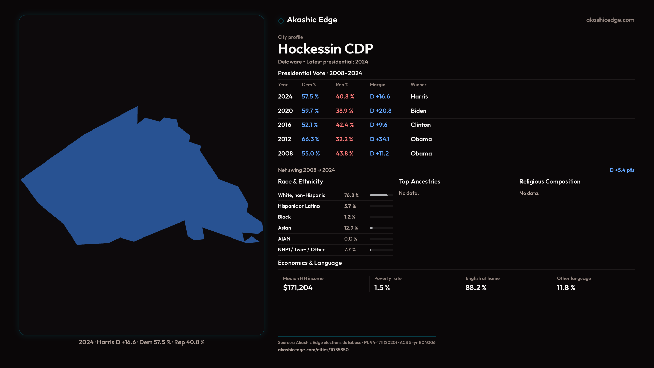
Task: Click the map caption below the map
Action: click(142, 342)
